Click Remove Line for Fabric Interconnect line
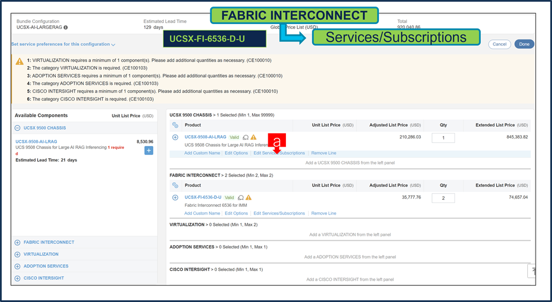The image size is (552, 302). 324,213
